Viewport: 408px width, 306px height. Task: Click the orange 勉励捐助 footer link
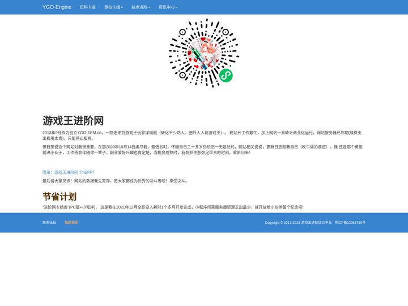click(71, 223)
